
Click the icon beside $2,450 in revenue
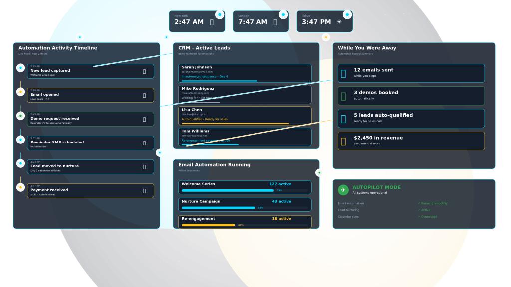point(343,141)
